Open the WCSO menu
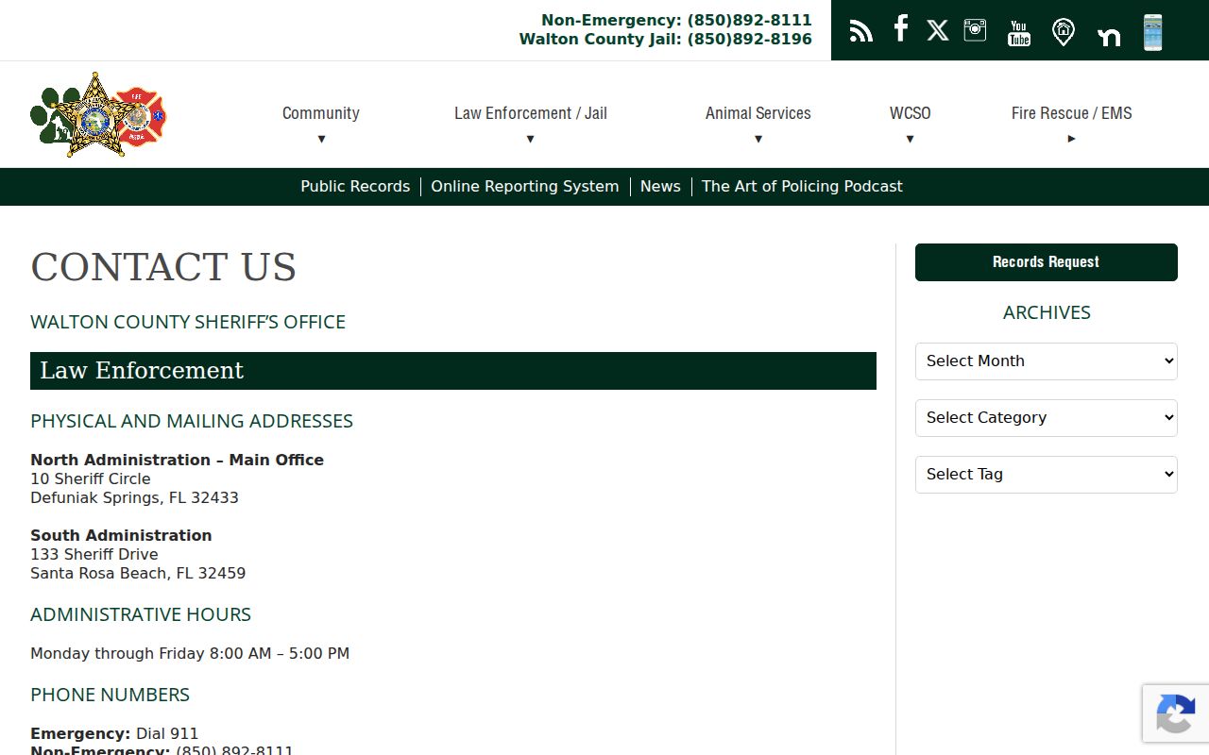Image resolution: width=1209 pixels, height=755 pixels. point(911,113)
